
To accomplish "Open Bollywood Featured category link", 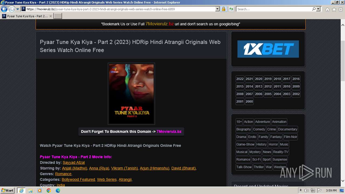I will pyautogui.click(x=78, y=179).
